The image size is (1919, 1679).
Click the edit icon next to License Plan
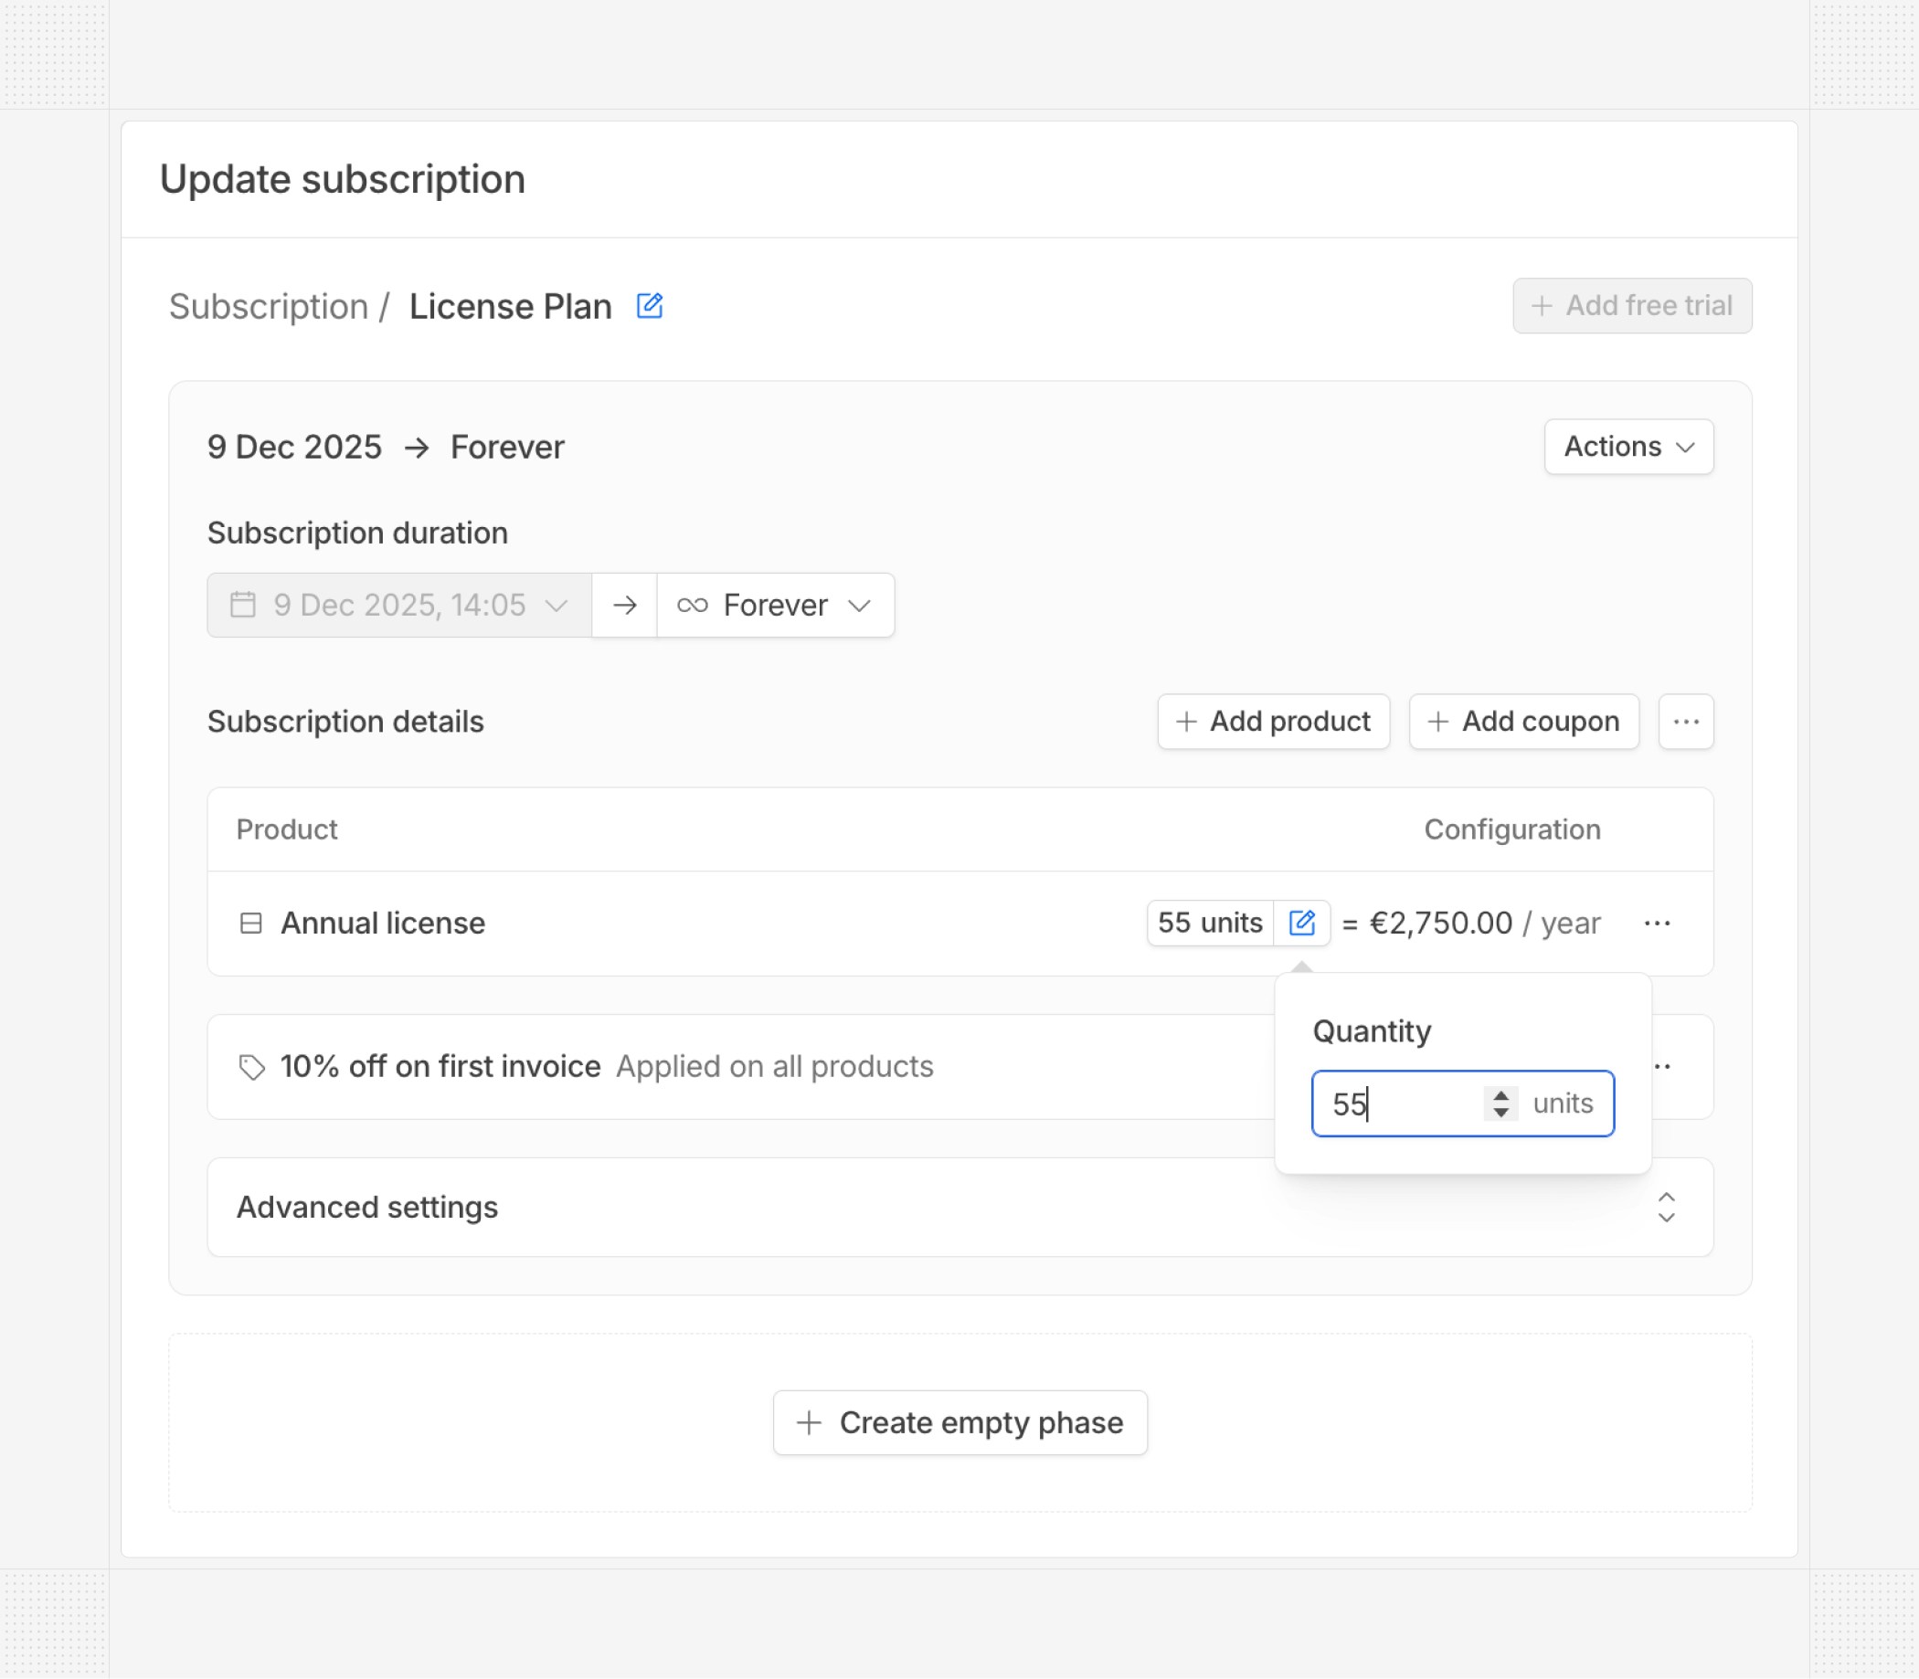pos(650,305)
